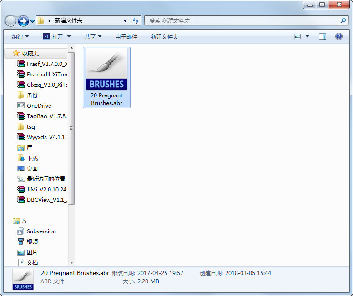Viewport: 353px width, 296px height.
Task: Expand the view options dropdown arrow
Action: pos(307,36)
